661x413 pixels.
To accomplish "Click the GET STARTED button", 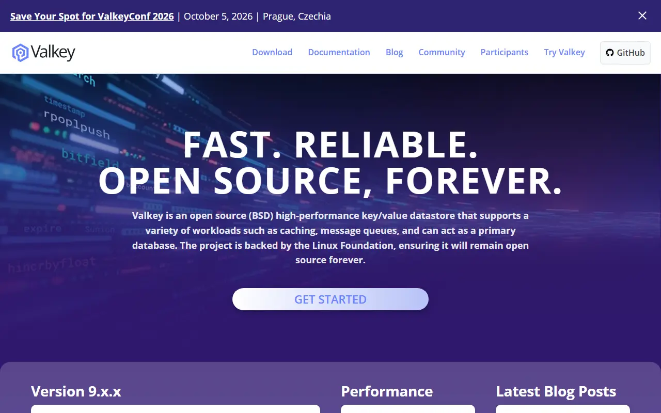I will (330, 299).
